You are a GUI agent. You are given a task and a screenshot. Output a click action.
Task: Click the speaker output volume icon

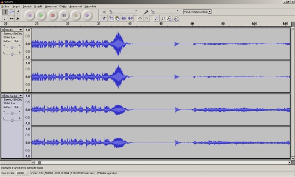[x=105, y=12]
